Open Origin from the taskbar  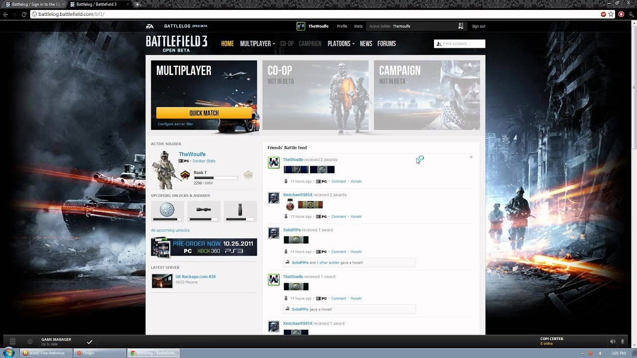point(99,353)
